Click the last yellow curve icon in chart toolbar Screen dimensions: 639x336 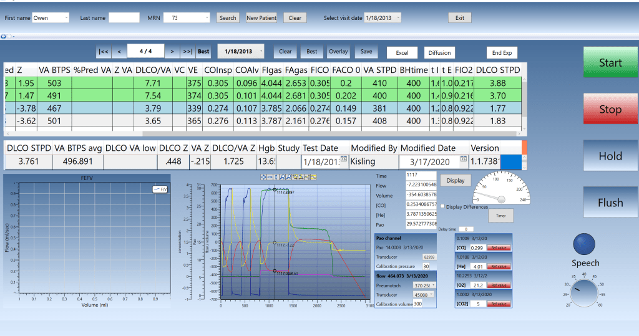click(314, 178)
